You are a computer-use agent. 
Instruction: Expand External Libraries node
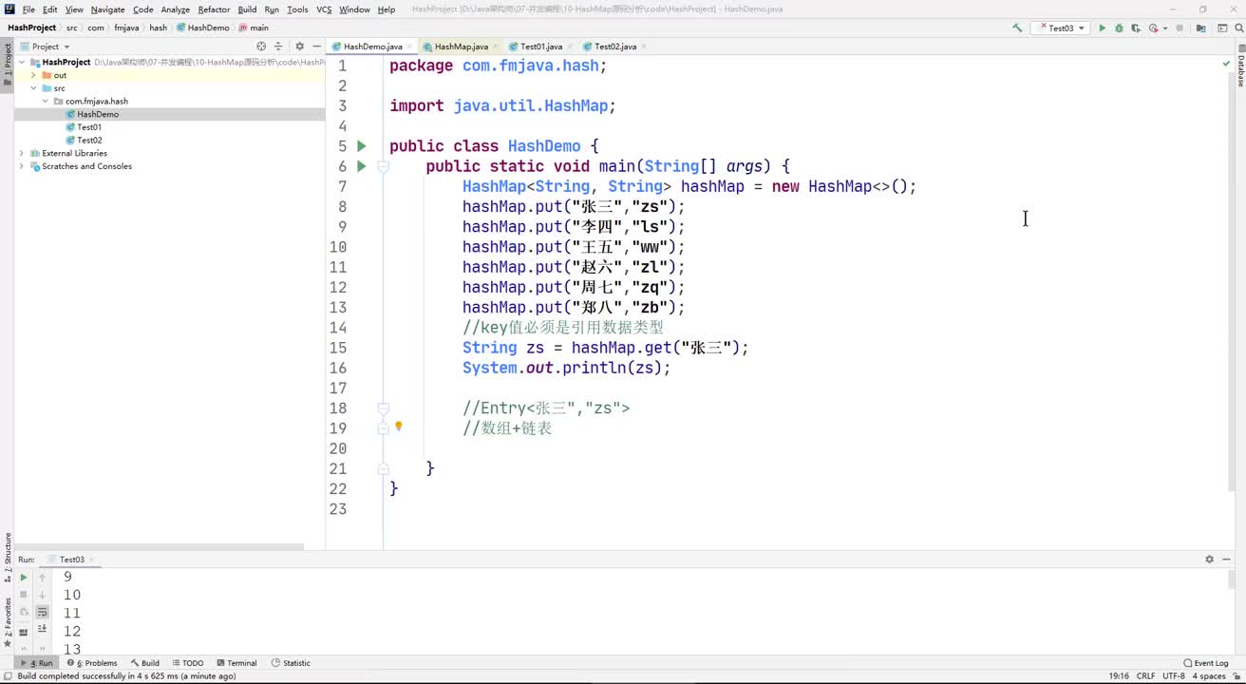(x=22, y=153)
